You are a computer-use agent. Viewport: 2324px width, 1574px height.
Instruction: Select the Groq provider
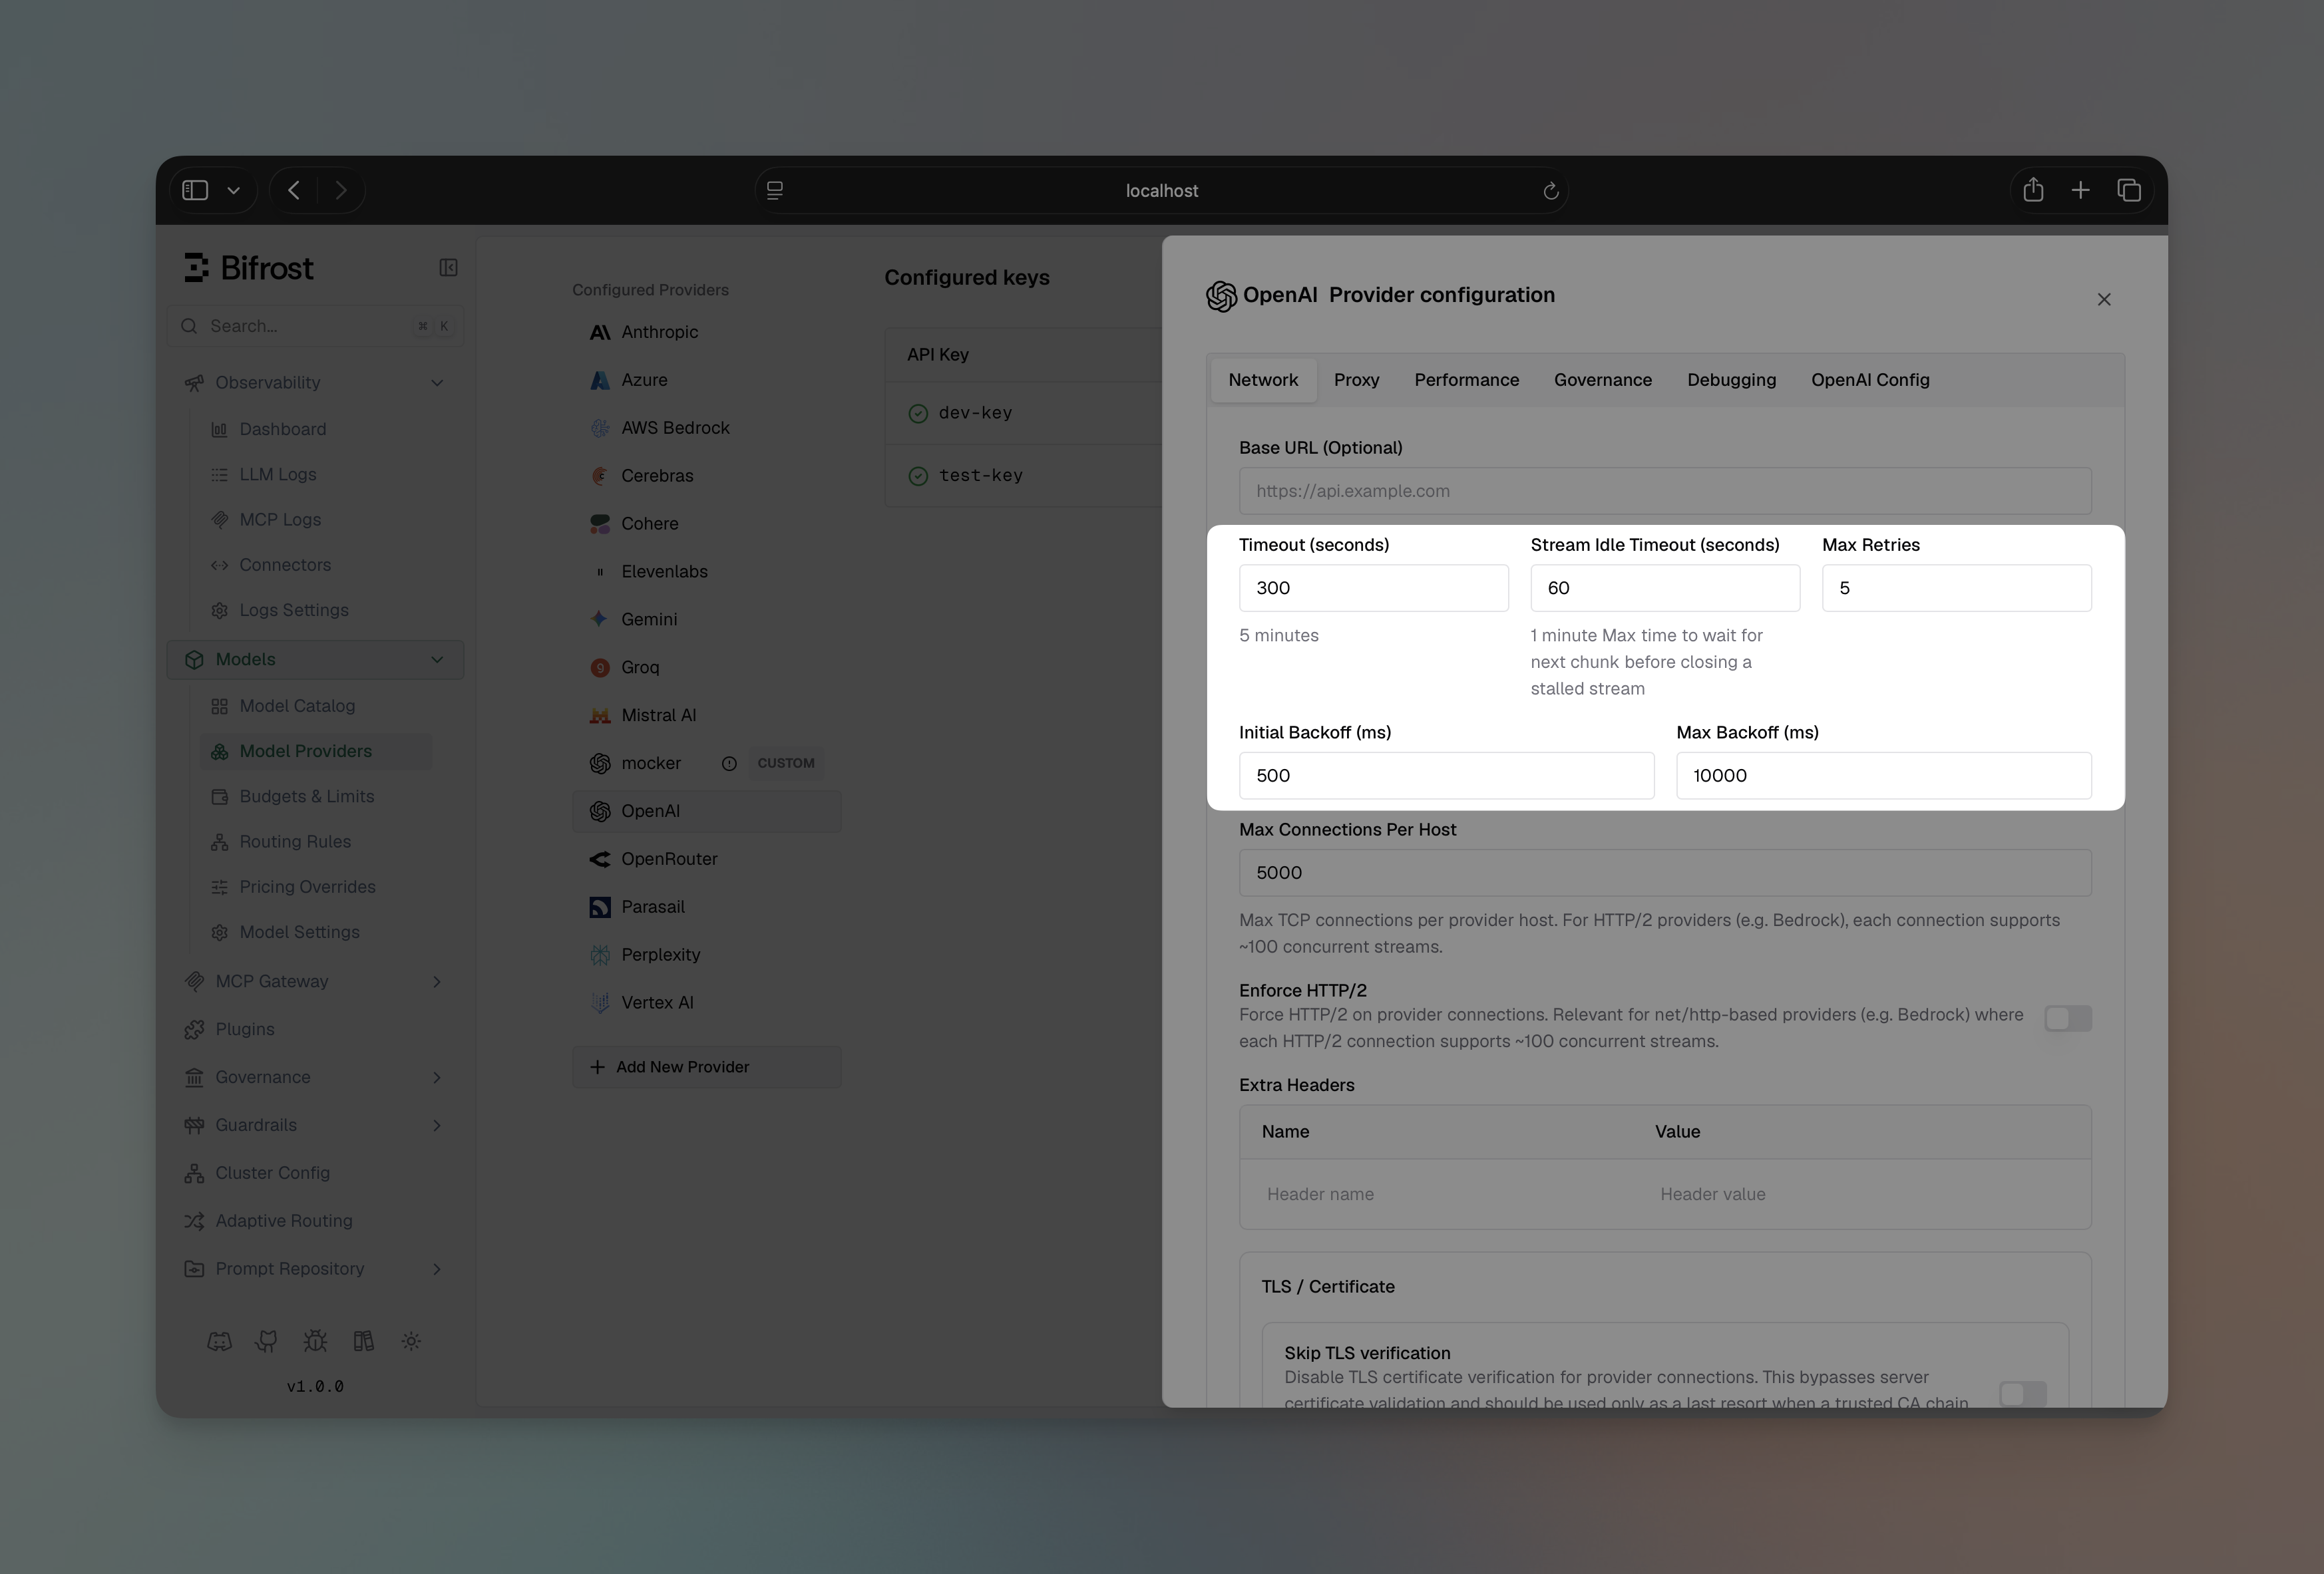(706, 667)
